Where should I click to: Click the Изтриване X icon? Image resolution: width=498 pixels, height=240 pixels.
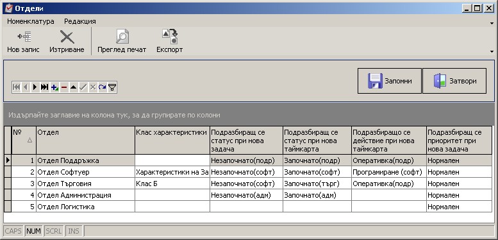coord(67,41)
